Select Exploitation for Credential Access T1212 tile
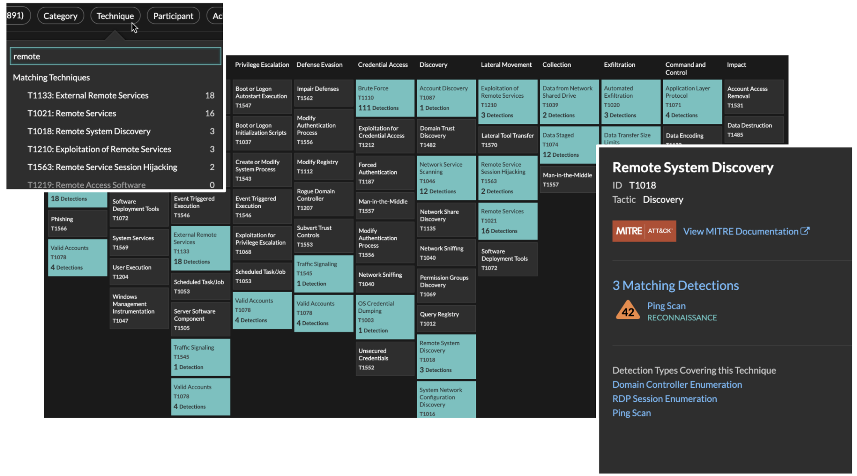Image resolution: width=857 pixels, height=476 pixels. [385, 136]
